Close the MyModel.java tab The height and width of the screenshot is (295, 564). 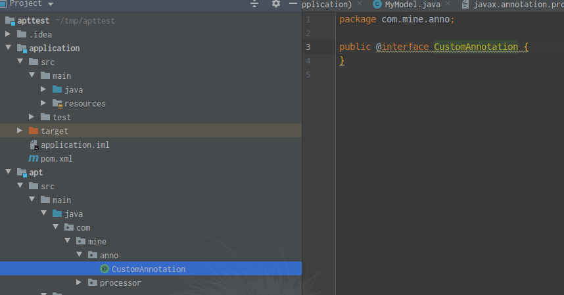tap(448, 3)
